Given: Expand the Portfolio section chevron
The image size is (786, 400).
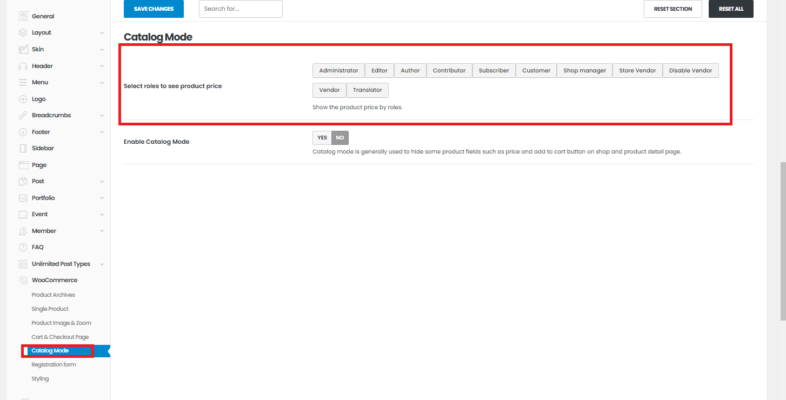Looking at the screenshot, I should pos(102,198).
